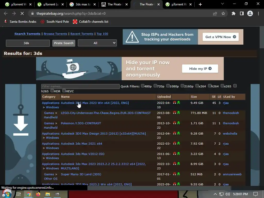264x198 pixels.
Task: Open the Recent Torrents link
Action: point(82,34)
